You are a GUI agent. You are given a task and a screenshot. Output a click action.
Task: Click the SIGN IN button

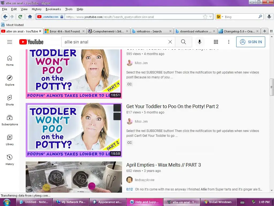click(250, 42)
